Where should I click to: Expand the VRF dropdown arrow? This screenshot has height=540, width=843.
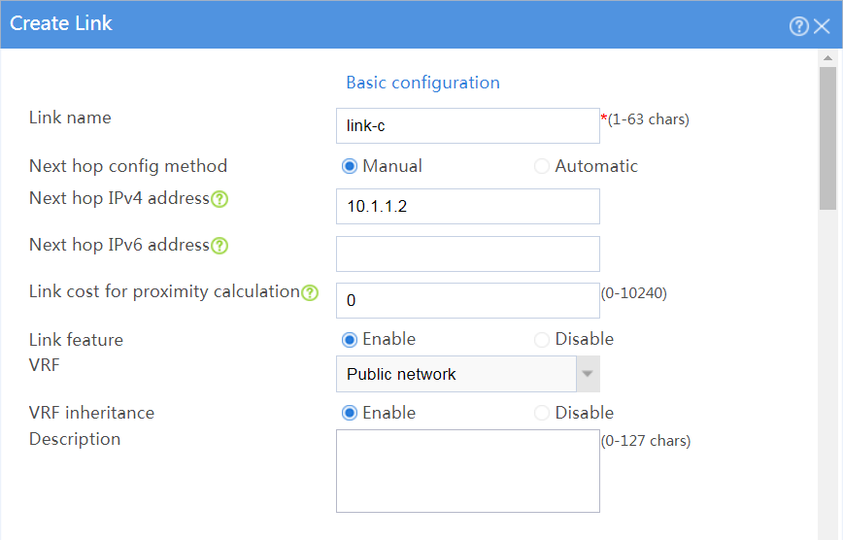tap(588, 374)
